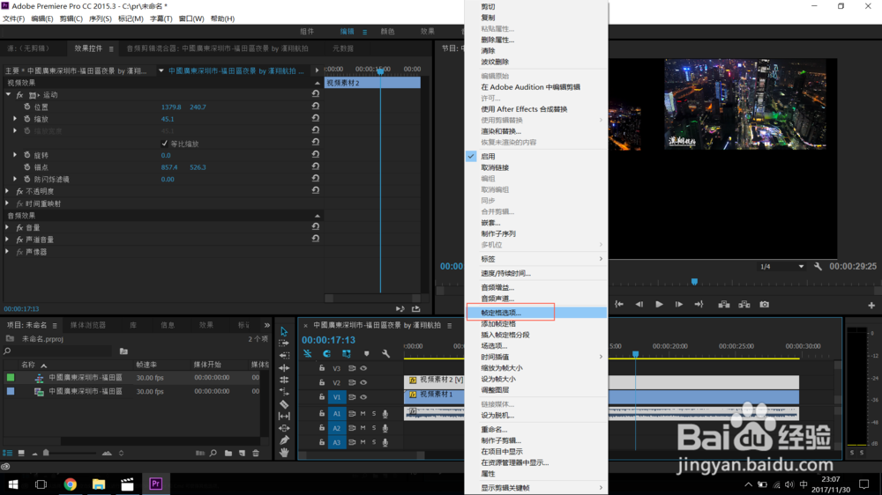Viewport: 882px width, 495px height.
Task: Open the button editor plus icon
Action: tap(871, 305)
